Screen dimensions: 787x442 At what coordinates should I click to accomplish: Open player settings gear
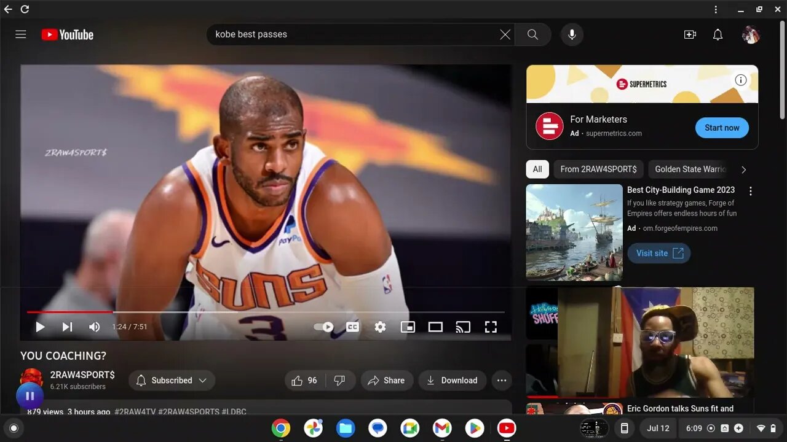coord(380,327)
